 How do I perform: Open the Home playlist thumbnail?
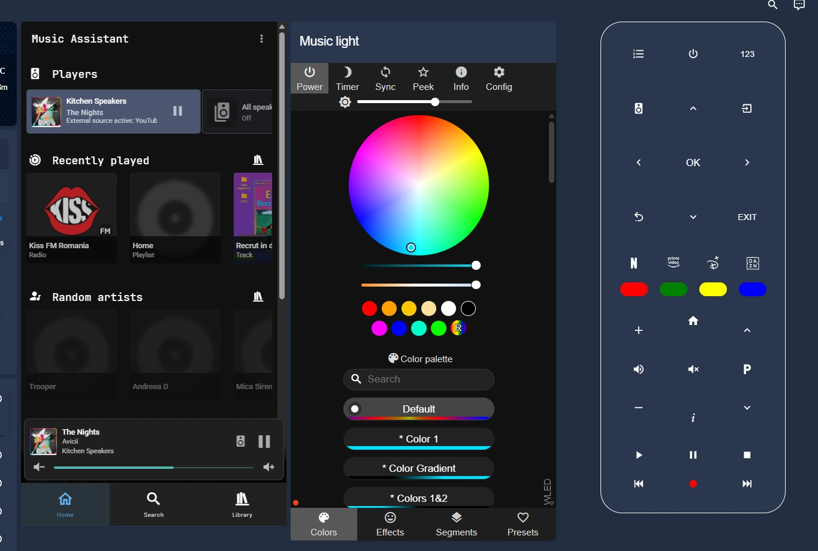pos(175,218)
